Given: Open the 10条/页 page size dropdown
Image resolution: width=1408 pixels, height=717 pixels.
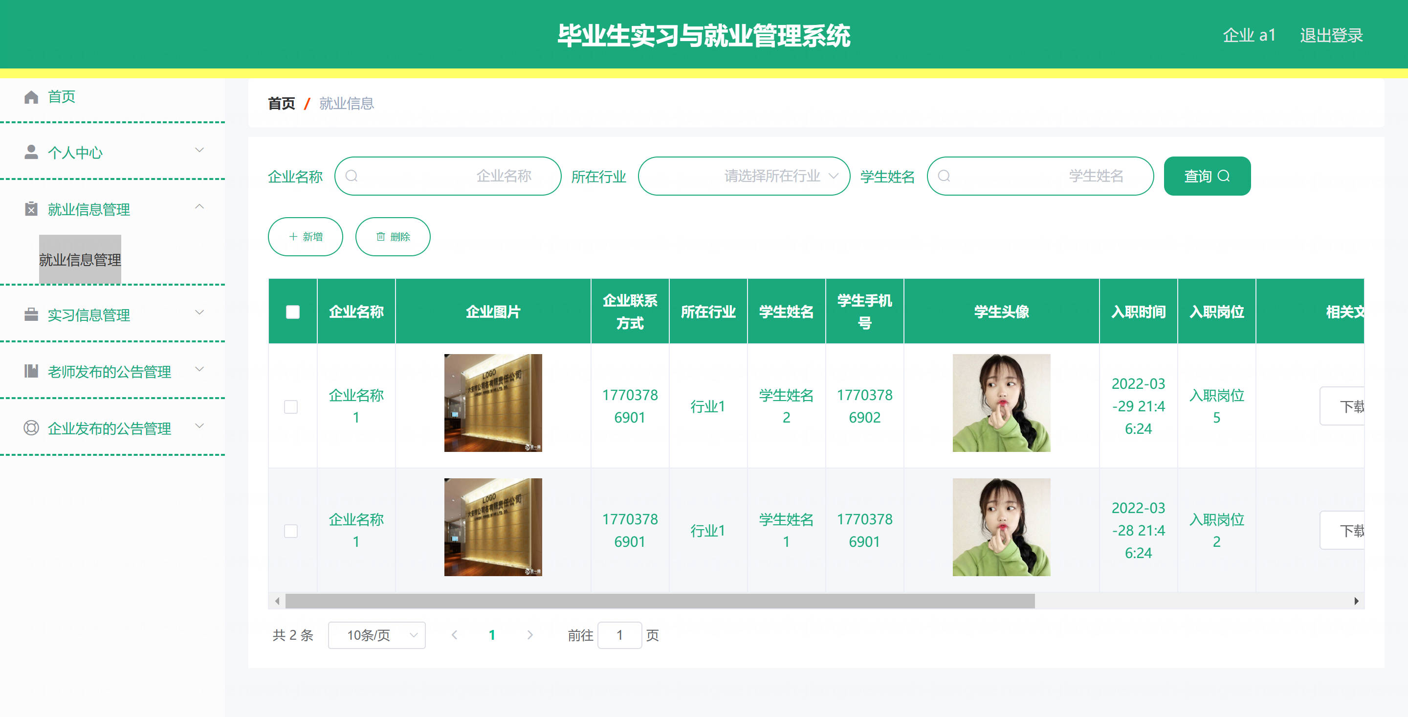Looking at the screenshot, I should (376, 635).
